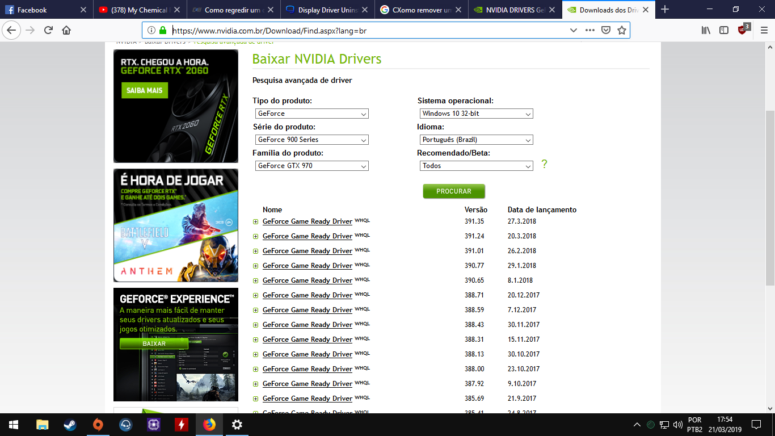Screen dimensions: 775x436
Task: Open the Recomendado/Beta dropdown
Action: [476, 166]
